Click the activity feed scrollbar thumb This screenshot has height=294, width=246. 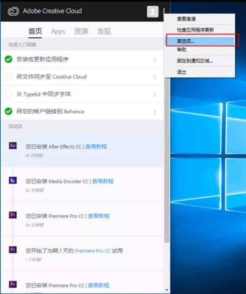coord(166,159)
